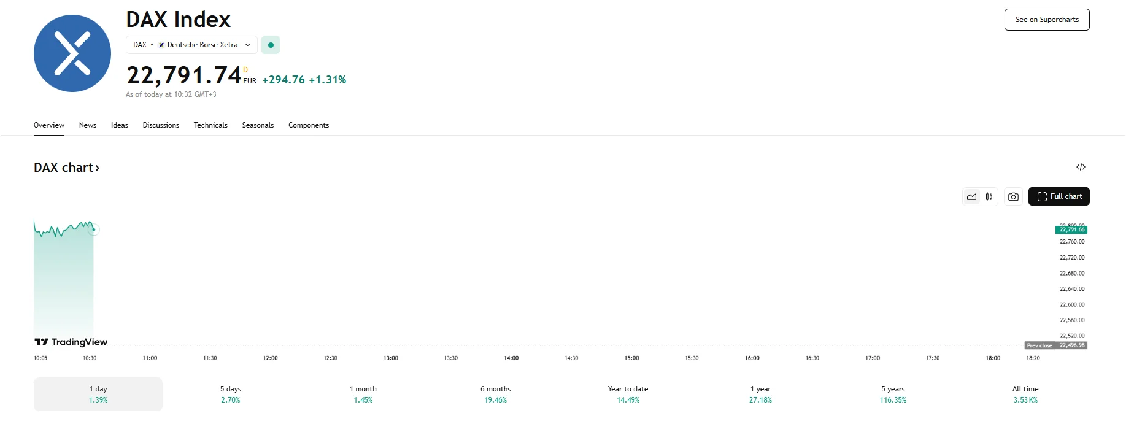Switch to area chart style
The height and width of the screenshot is (424, 1126).
click(971, 197)
